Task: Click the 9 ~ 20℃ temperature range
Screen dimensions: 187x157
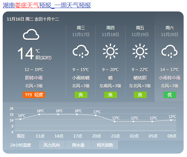Action: pos(110,69)
